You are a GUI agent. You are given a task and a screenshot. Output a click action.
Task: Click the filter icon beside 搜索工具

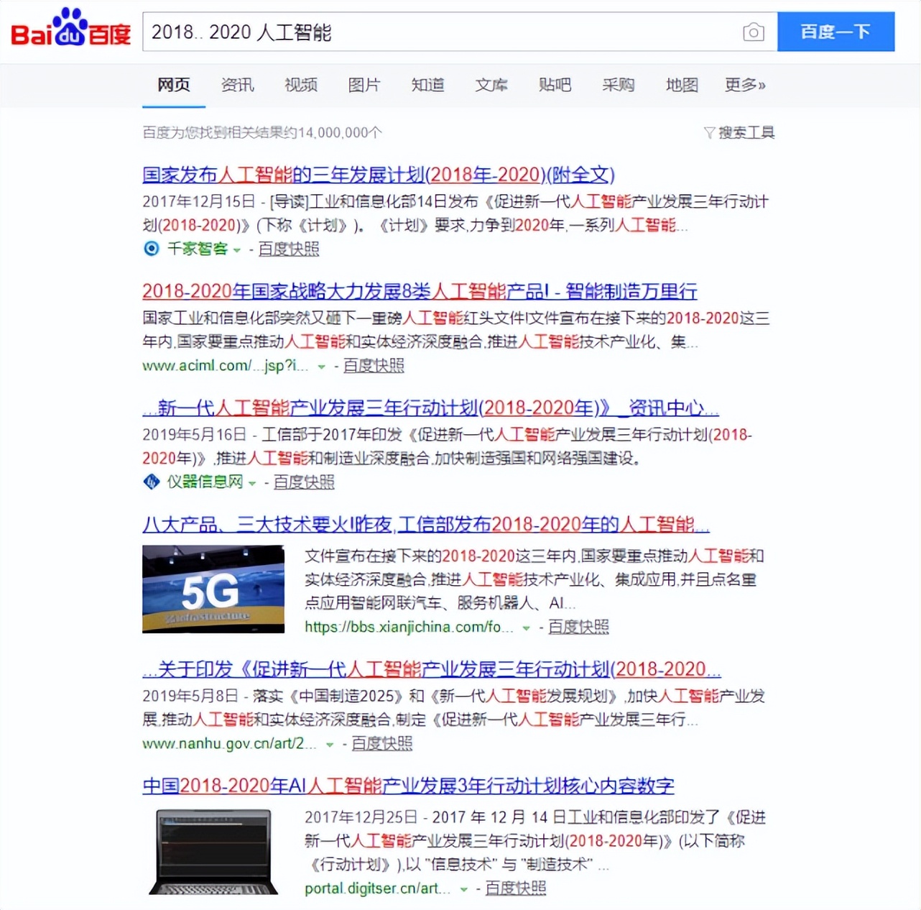point(708,132)
